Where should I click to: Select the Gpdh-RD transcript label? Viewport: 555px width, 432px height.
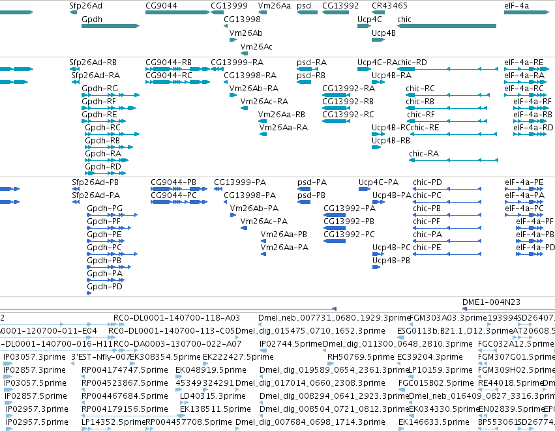102,167
